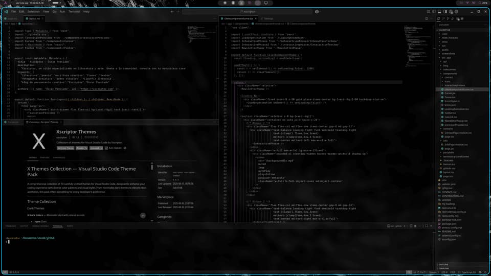491x276 pixels.
Task: Create a new terminal with plus icon
Action: click(x=404, y=226)
